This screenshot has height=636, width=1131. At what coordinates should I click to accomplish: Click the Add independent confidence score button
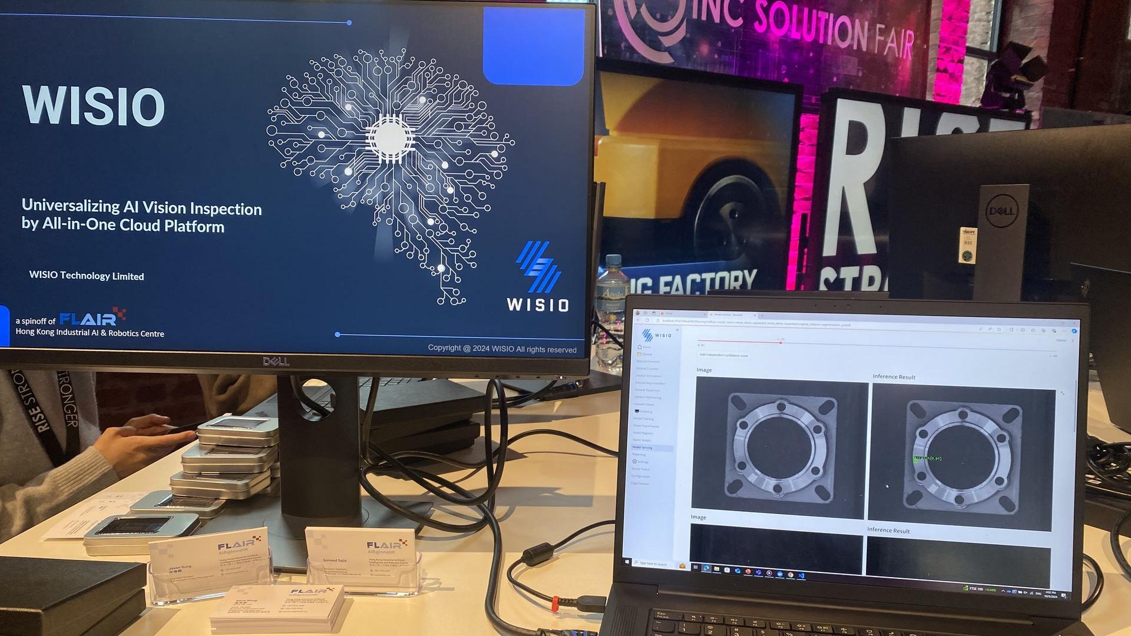pyautogui.click(x=723, y=355)
